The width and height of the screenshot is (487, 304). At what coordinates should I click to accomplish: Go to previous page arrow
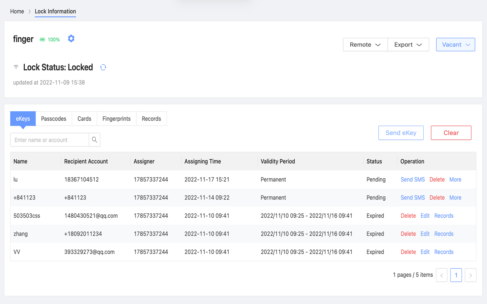pyautogui.click(x=442, y=275)
